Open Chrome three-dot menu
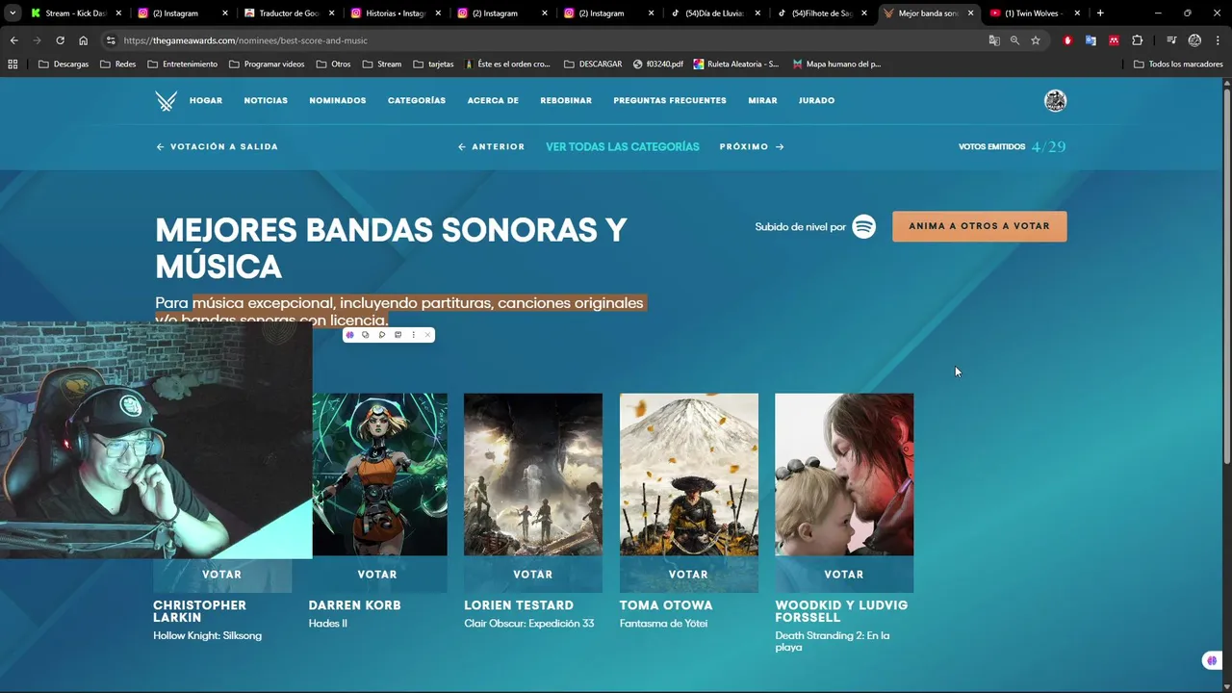The image size is (1232, 693). click(x=1217, y=40)
